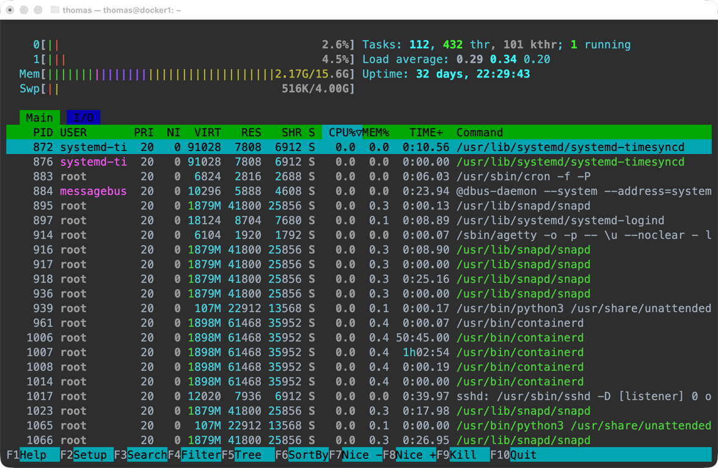Click the PID column header
Screen dimensions: 718x468
42,133
